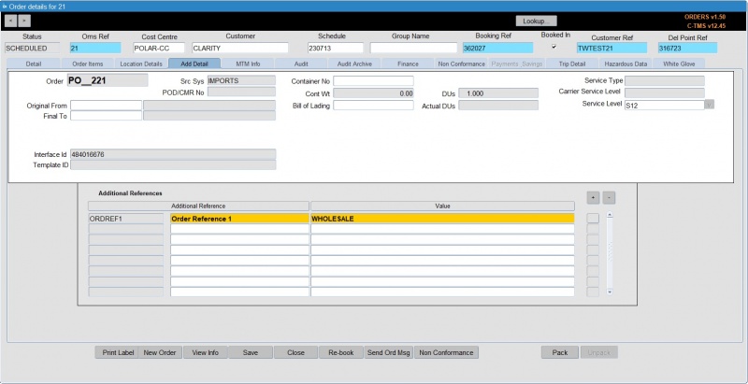Click Del Point Ref field 316723
This screenshot has width=748, height=384.
tap(687, 49)
